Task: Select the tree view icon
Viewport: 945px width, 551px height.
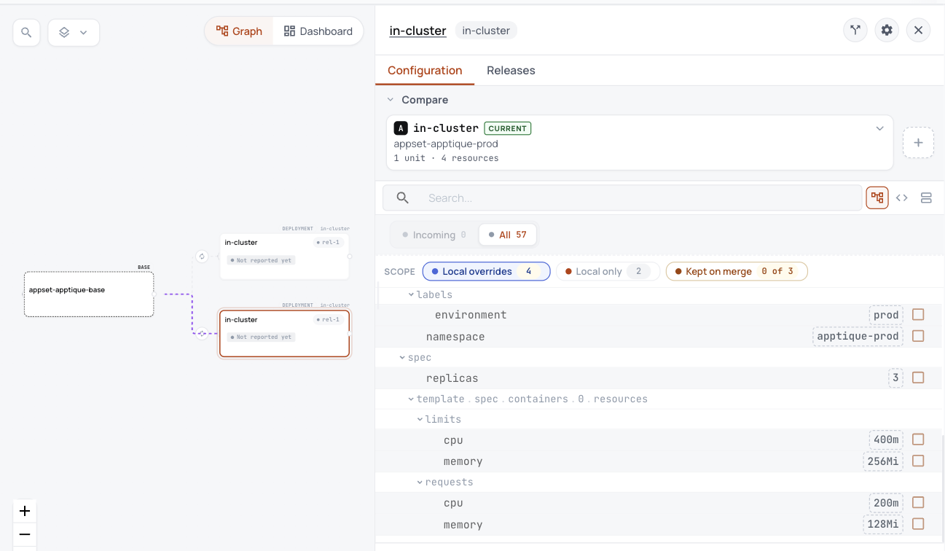Action: point(877,198)
